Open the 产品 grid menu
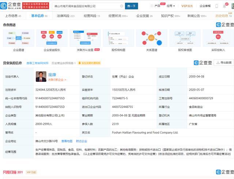Viewport: 234px width, 179px height. tap(156, 6)
